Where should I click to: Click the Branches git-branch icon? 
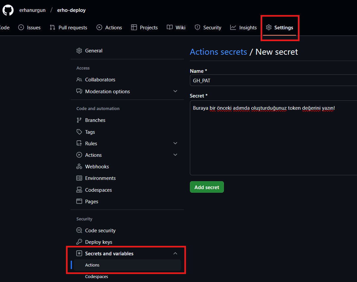(79, 120)
